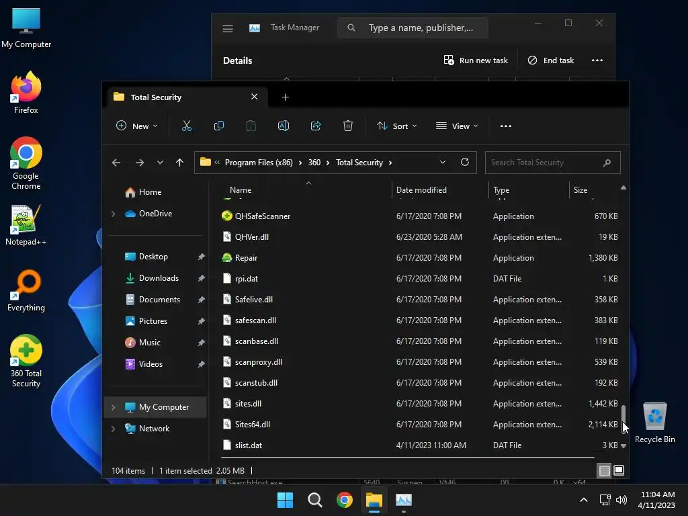Image resolution: width=688 pixels, height=516 pixels.
Task: Expand the OneDrive tree node
Action: 113,214
